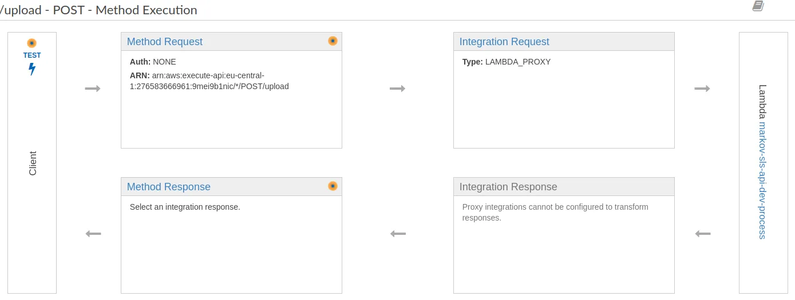Click the LAMBDA_PROXY type text
This screenshot has width=795, height=300.
[x=517, y=62]
